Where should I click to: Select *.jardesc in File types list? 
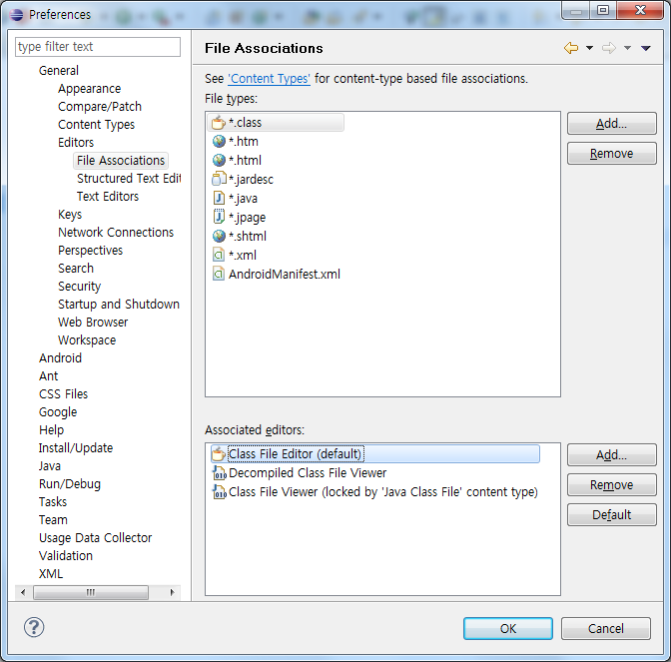251,180
